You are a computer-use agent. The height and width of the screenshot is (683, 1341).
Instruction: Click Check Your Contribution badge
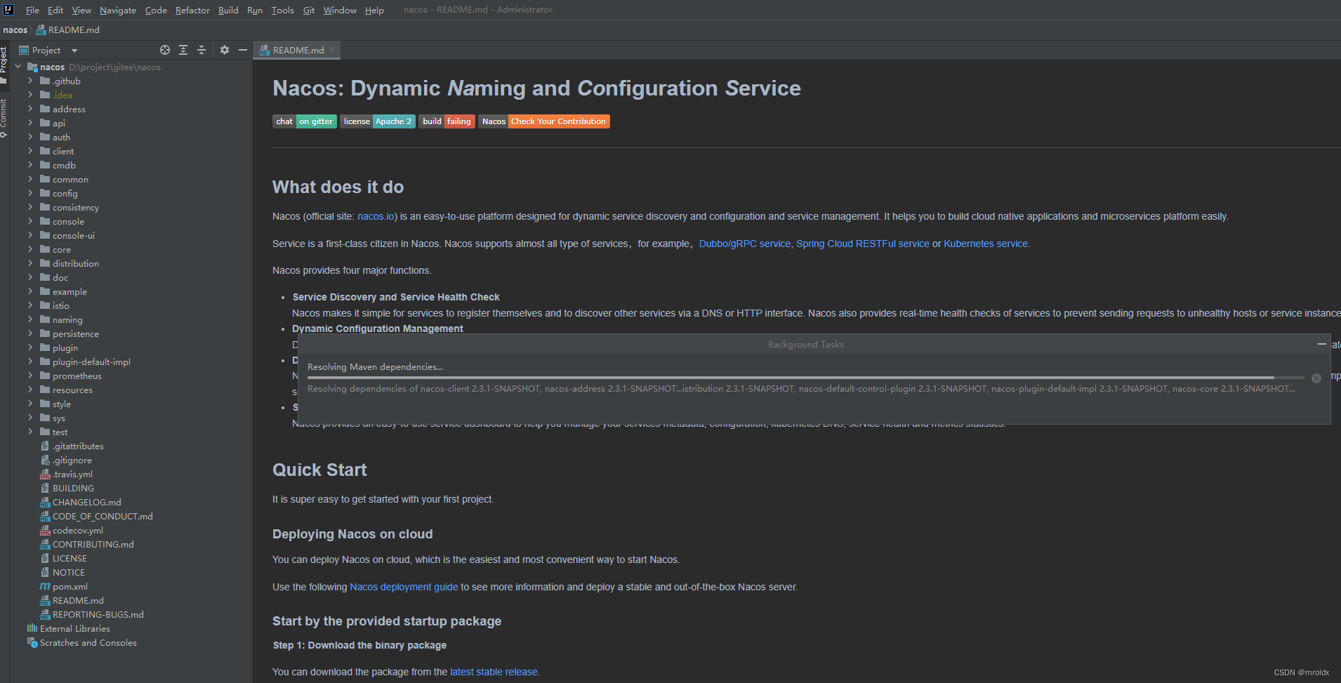click(x=544, y=121)
